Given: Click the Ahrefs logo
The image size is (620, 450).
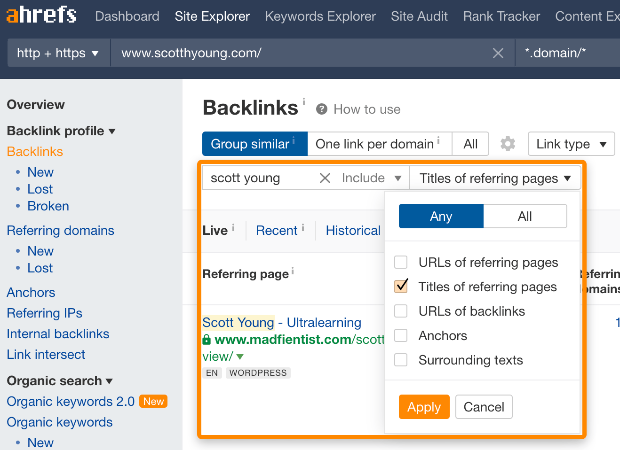Looking at the screenshot, I should tap(41, 15).
